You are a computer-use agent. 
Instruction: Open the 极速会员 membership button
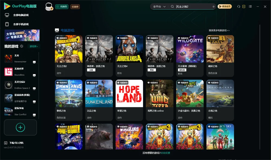point(224,6)
